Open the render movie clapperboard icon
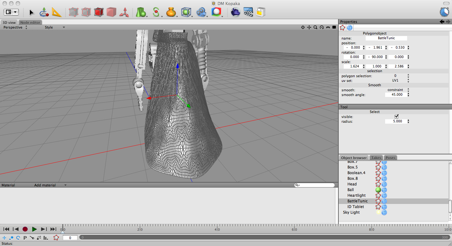Viewport: 452px width, 246px height. (x=248, y=12)
